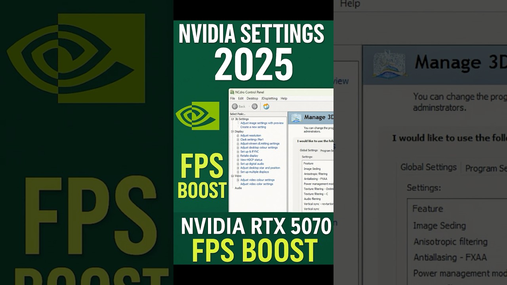507x285 pixels.
Task: Select Adjust desktop colour settings
Action: pyautogui.click(x=259, y=148)
